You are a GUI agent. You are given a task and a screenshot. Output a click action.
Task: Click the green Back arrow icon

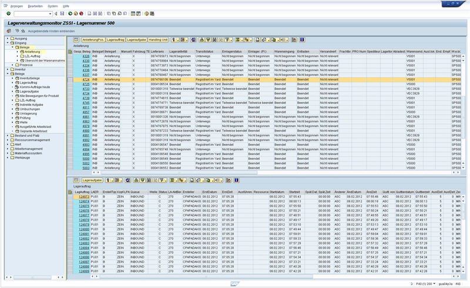70,14
